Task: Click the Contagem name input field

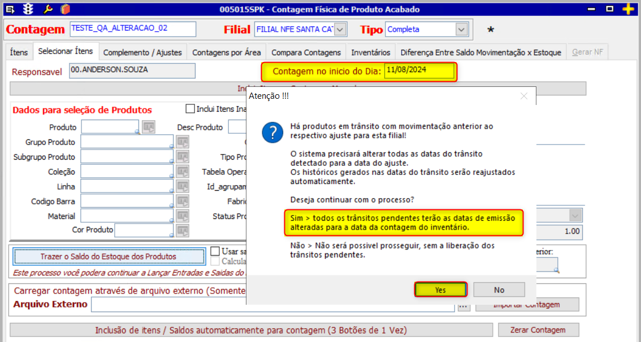Action: click(x=133, y=29)
